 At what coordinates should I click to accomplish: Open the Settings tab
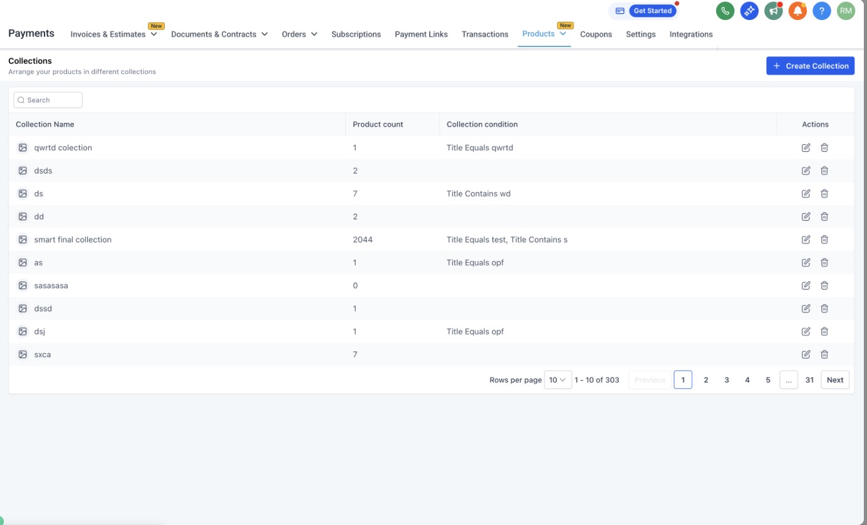click(x=641, y=34)
